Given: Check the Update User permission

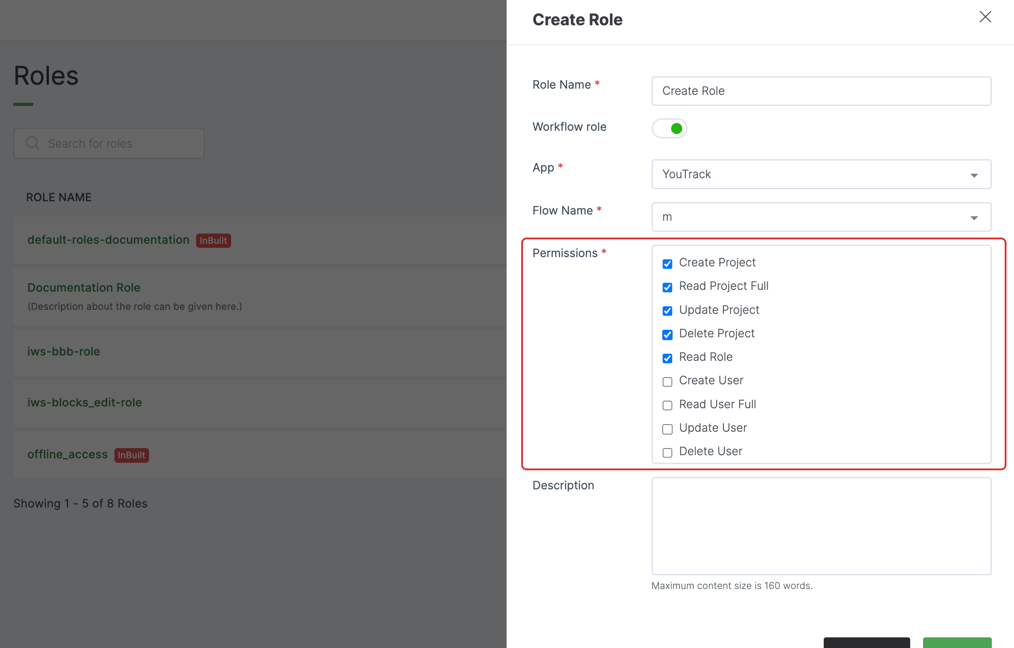Looking at the screenshot, I should point(667,429).
